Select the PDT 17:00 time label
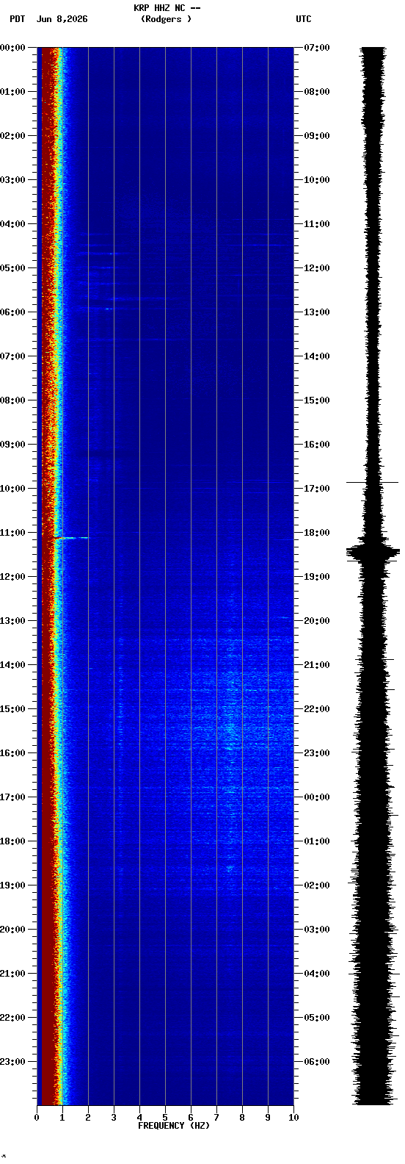The height and width of the screenshot is (1164, 405). [x=12, y=797]
